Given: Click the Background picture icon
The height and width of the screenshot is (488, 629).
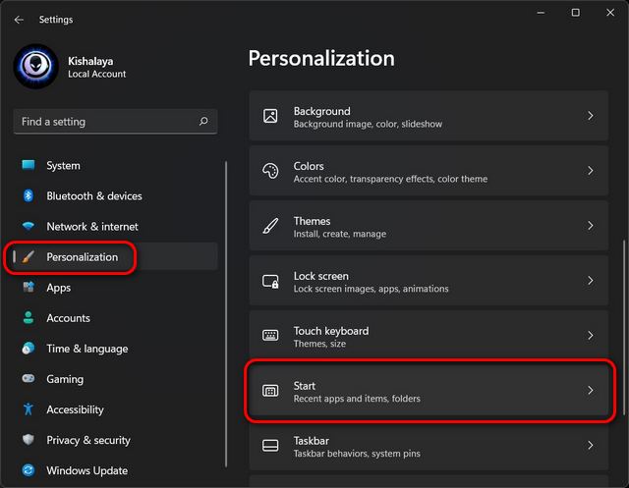Looking at the screenshot, I should [x=270, y=116].
